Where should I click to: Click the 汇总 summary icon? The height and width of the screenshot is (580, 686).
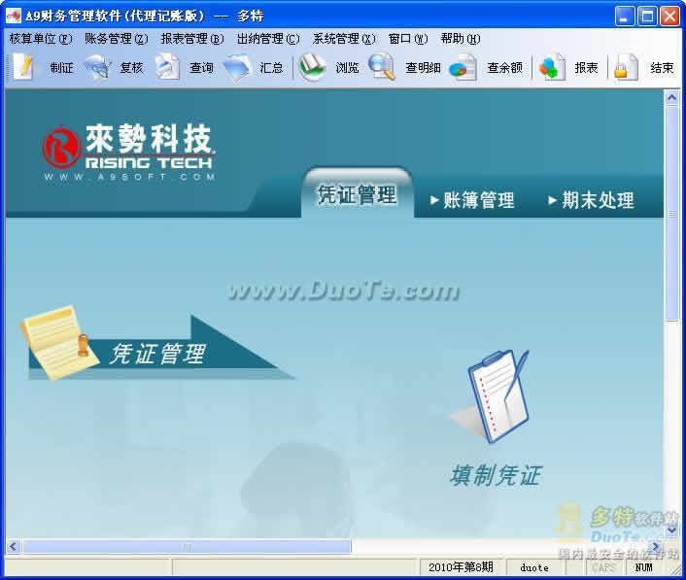click(237, 67)
